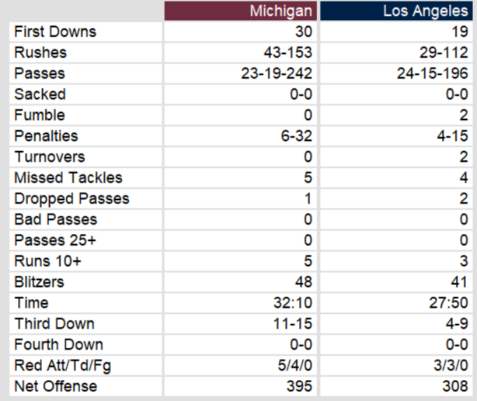Select the Passes 25+ row label
477x401 pixels.
pyautogui.click(x=56, y=240)
